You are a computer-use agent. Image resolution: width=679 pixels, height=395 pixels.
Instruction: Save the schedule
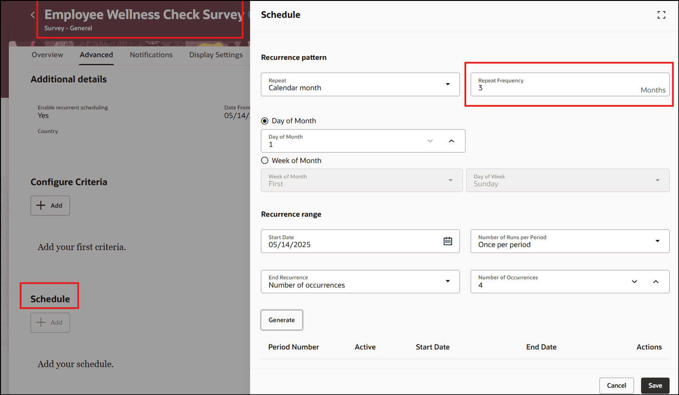click(x=655, y=385)
